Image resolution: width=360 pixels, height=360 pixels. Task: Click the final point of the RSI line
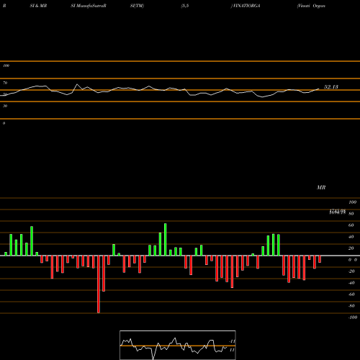319,89
